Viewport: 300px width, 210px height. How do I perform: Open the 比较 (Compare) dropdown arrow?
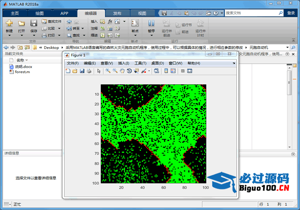(x=59, y=28)
